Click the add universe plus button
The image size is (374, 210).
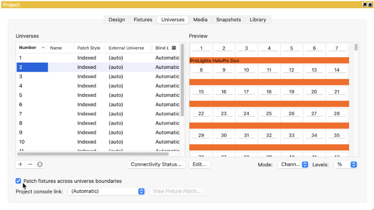(x=20, y=164)
